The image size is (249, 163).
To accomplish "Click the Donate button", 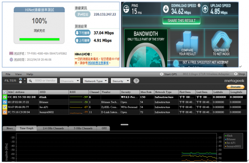I will [x=235, y=87].
